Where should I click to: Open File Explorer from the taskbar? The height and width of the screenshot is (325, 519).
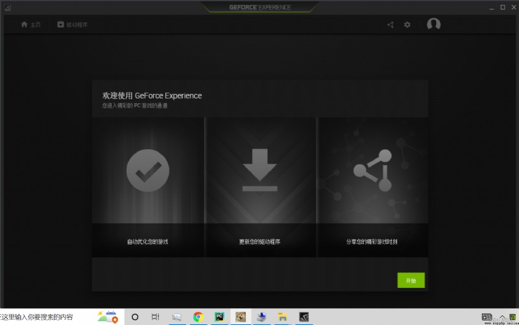point(282,317)
